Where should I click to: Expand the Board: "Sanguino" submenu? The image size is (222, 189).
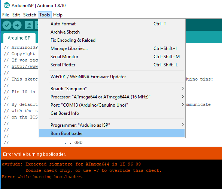112,89
